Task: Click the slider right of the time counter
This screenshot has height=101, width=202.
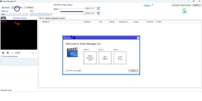Action: coord(33,53)
